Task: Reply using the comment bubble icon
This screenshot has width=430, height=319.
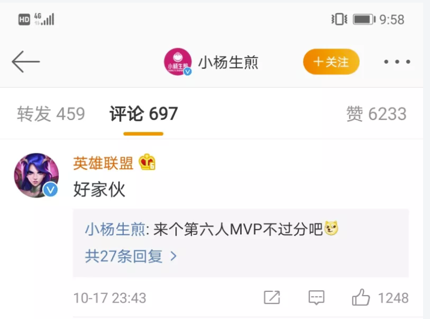Action: [x=316, y=298]
